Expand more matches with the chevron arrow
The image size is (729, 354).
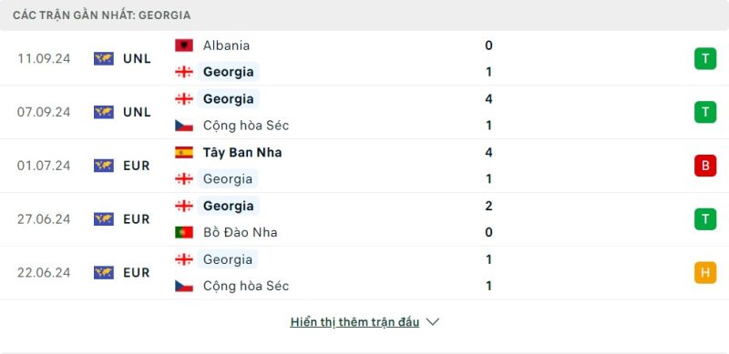(432, 322)
